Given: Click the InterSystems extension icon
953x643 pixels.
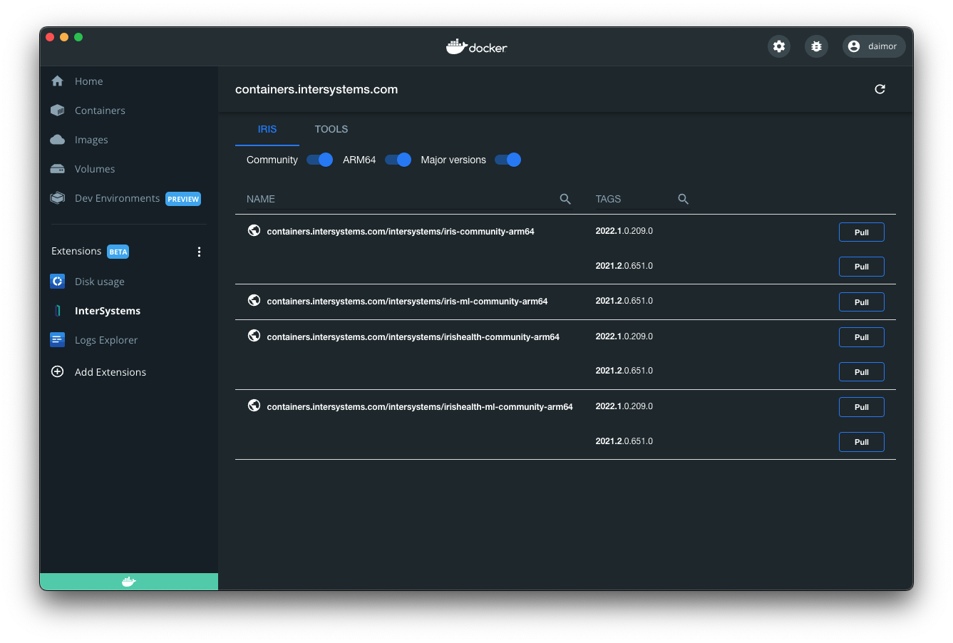Looking at the screenshot, I should [x=58, y=311].
